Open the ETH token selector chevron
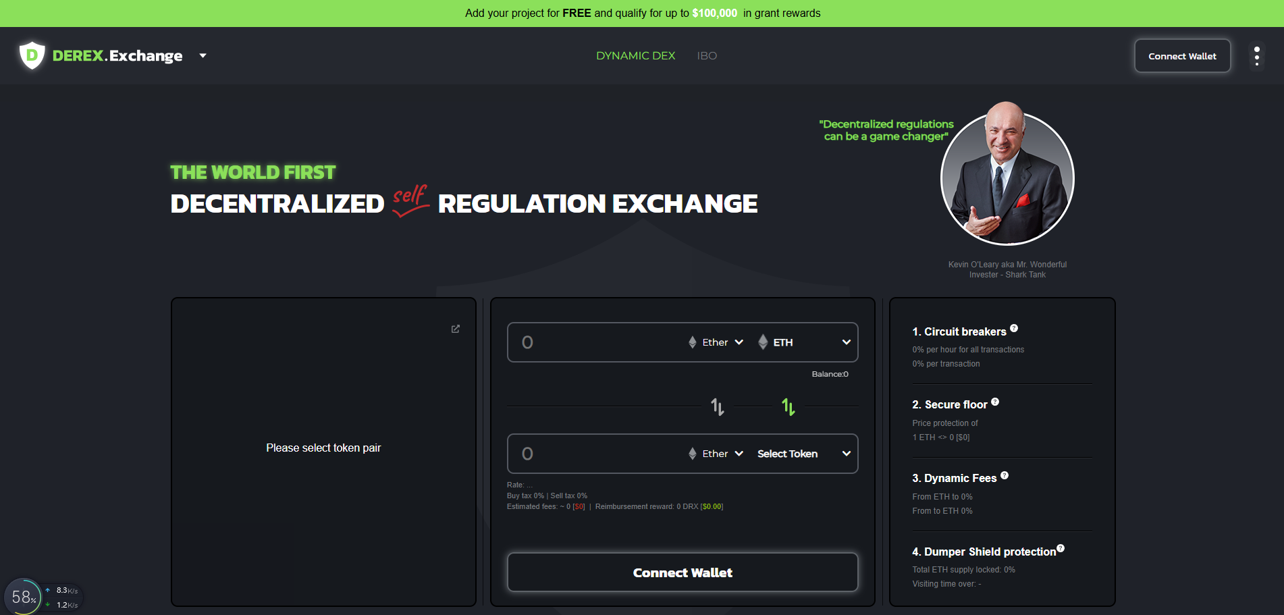This screenshot has width=1284, height=615. 846,342
